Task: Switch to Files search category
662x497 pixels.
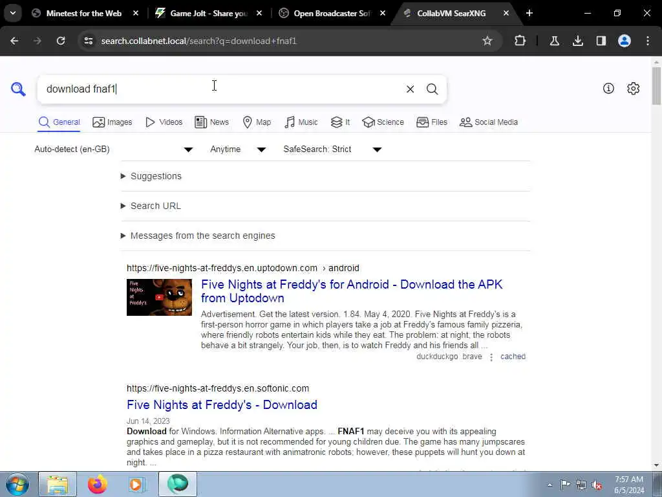Action: pos(432,122)
